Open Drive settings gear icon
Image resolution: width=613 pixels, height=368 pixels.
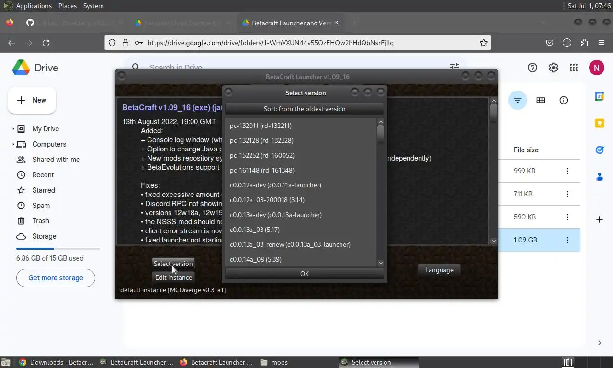[554, 68]
